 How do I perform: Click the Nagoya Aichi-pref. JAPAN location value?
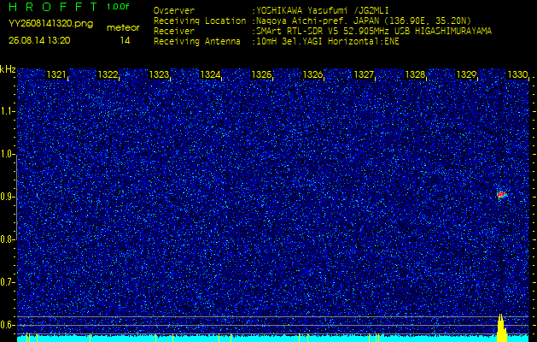364,21
